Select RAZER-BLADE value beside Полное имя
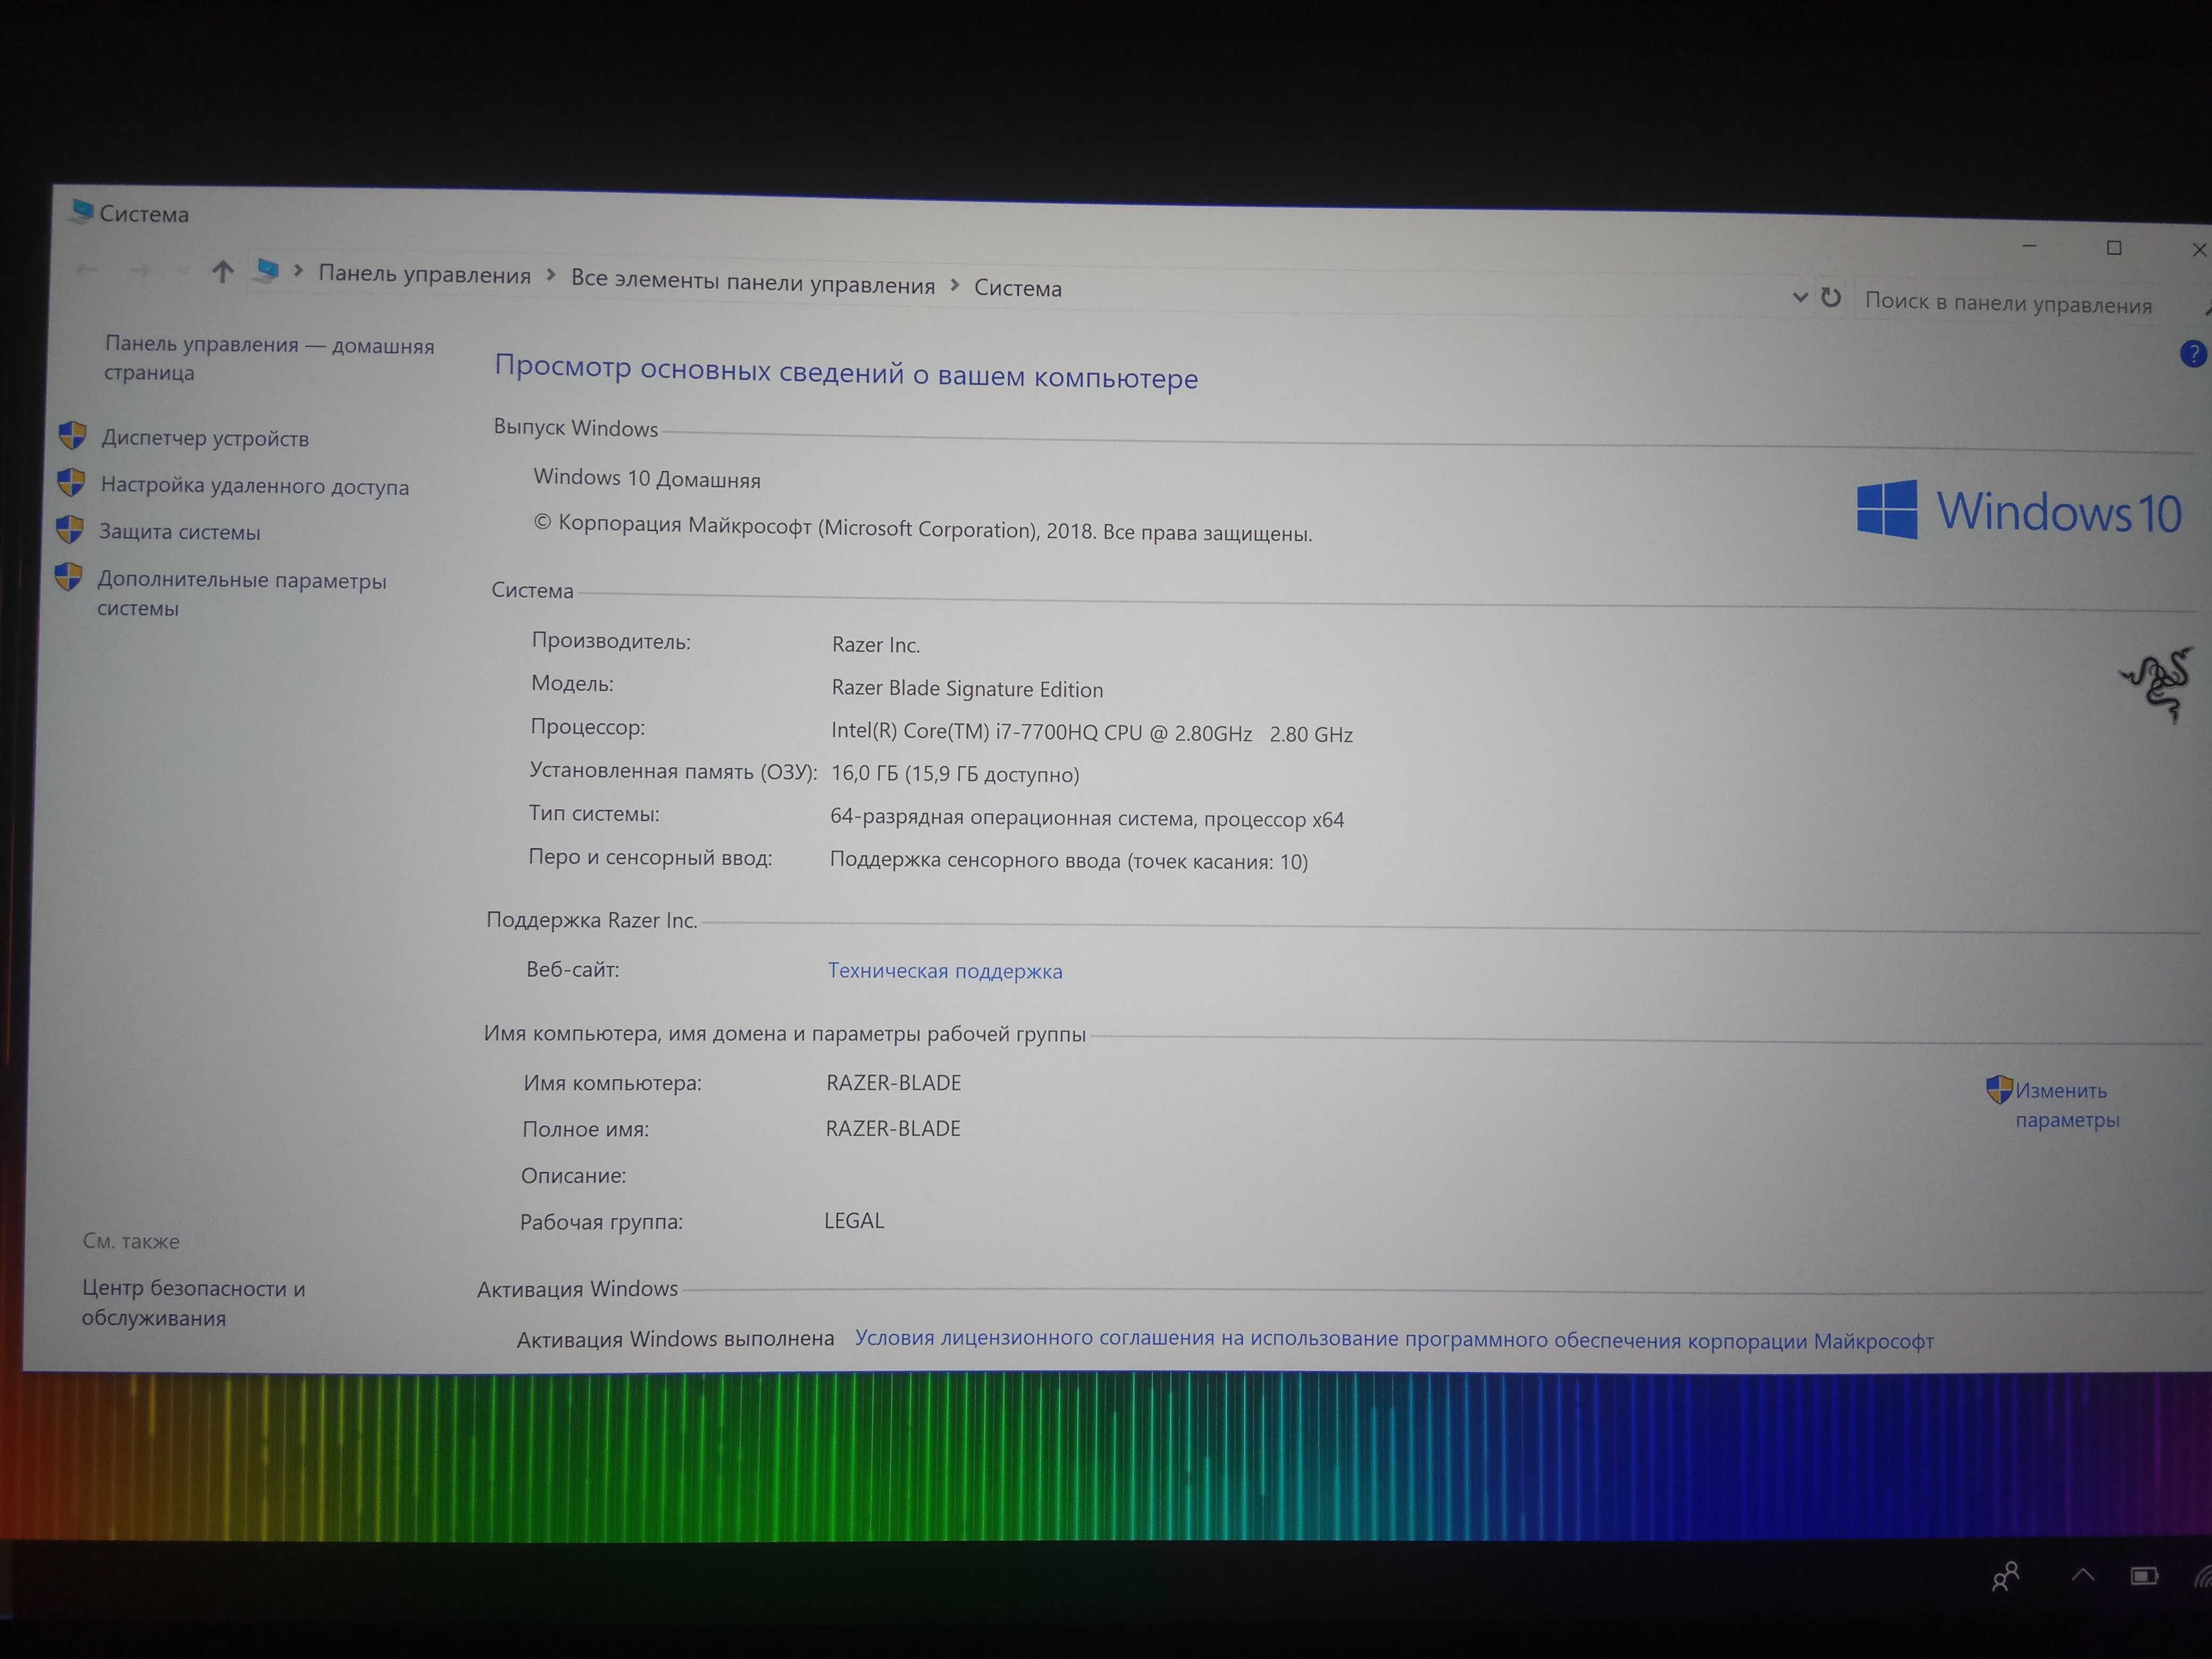Viewport: 2212px width, 1659px height. pyautogui.click(x=893, y=1129)
